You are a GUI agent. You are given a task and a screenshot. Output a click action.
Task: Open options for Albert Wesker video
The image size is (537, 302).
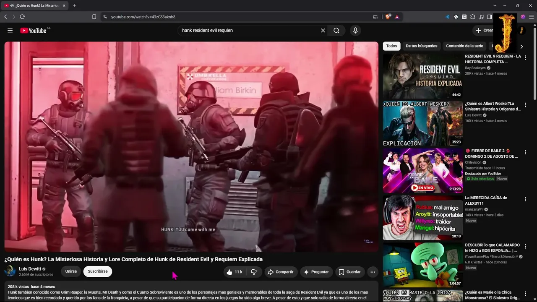[x=525, y=105]
